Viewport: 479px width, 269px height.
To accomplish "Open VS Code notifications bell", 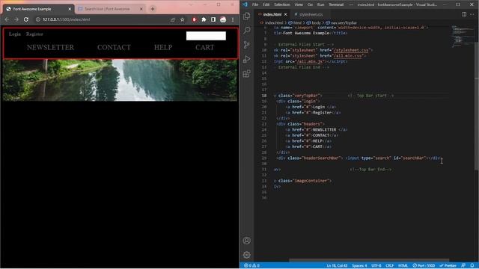I will (472, 266).
